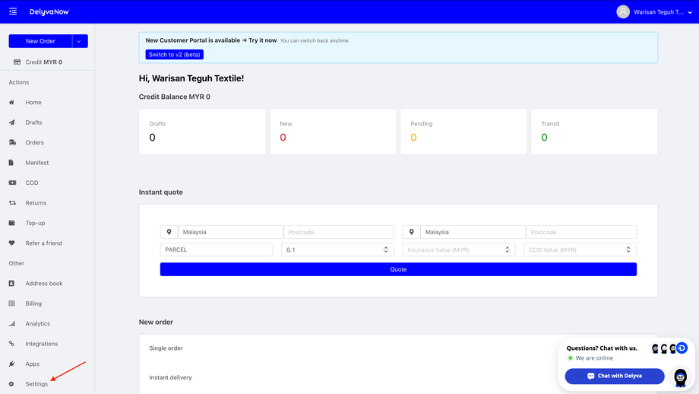Click the Top-up wallet icon
699x394 pixels.
(11, 223)
